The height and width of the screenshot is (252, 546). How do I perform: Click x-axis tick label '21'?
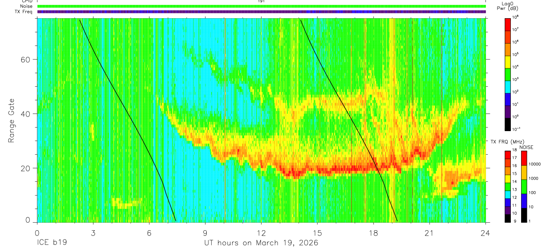[430, 233]
